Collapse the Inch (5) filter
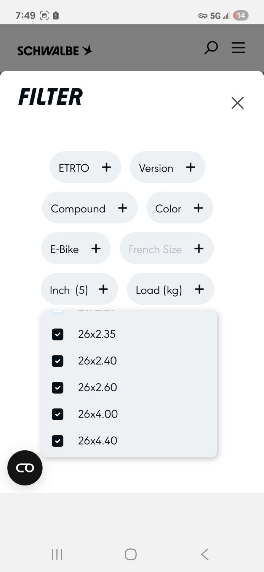 point(79,290)
